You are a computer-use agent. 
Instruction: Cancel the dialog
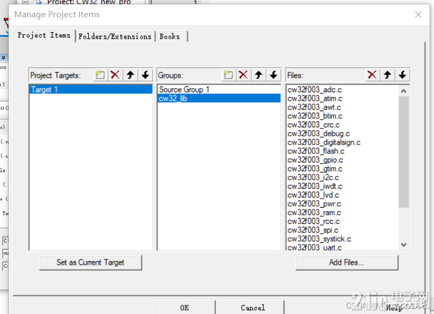[x=253, y=308]
